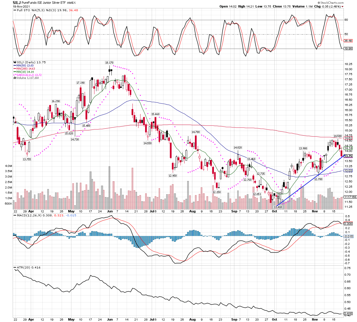This screenshot has width=357, height=322.
Task: Click the Close 13.75 value in the header
Action: click(281, 6)
